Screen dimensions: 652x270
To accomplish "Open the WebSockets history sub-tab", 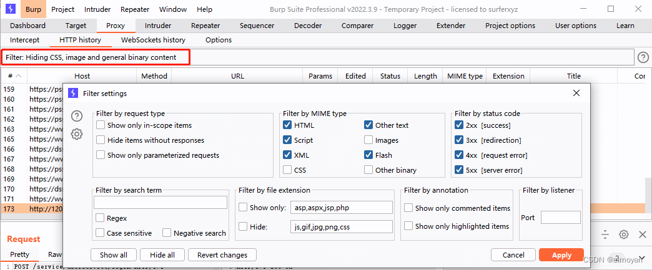I will point(153,41).
